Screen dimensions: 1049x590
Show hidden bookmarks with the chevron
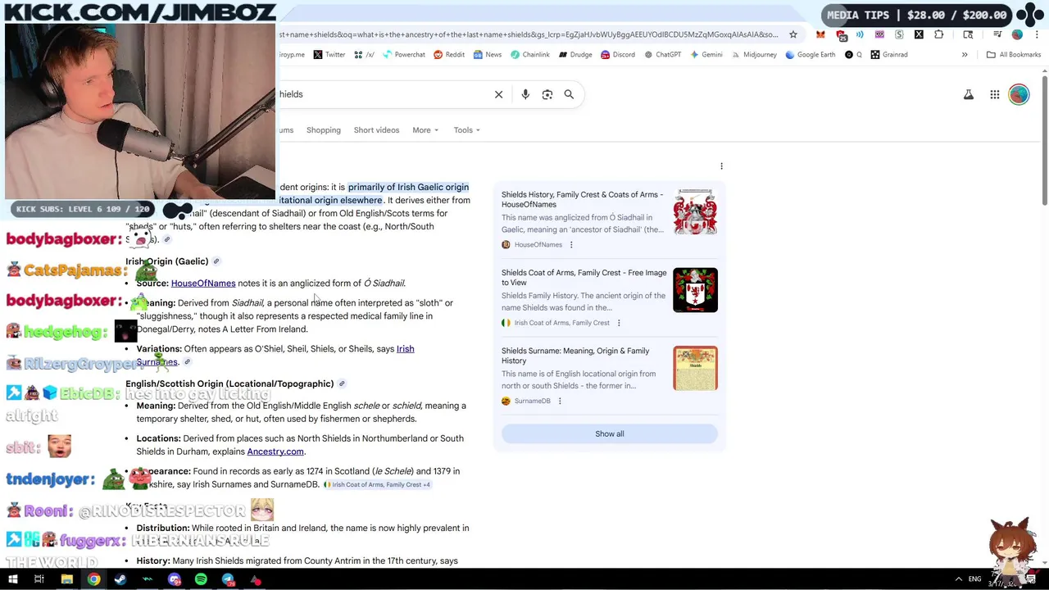(965, 55)
